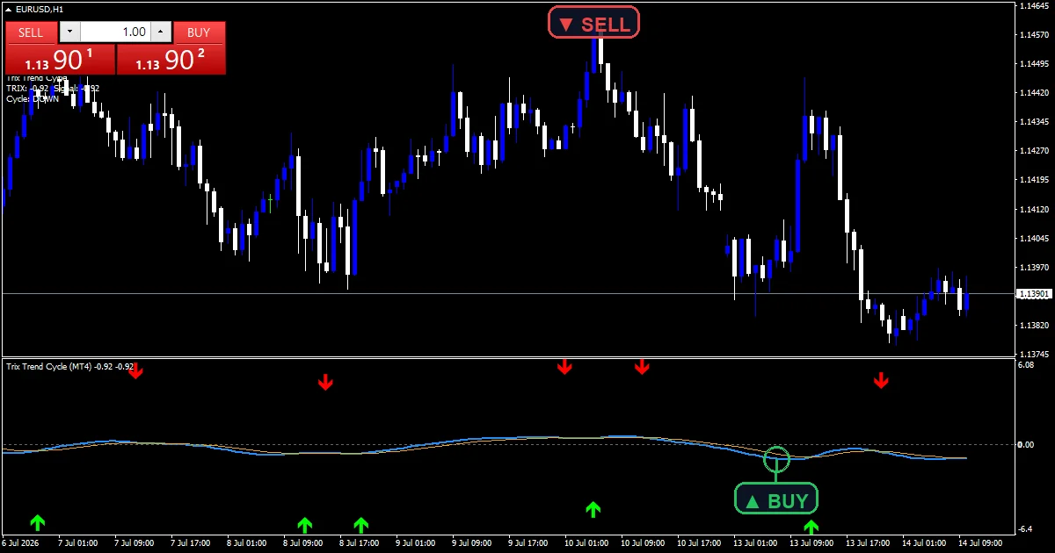Image resolution: width=1055 pixels, height=553 pixels.
Task: Click the '13 Jul 01:00' time axis label
Action: pyautogui.click(x=754, y=543)
